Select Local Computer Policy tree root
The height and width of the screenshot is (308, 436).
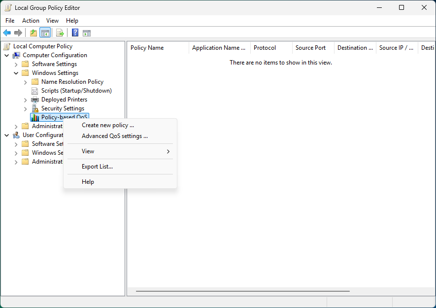[43, 46]
